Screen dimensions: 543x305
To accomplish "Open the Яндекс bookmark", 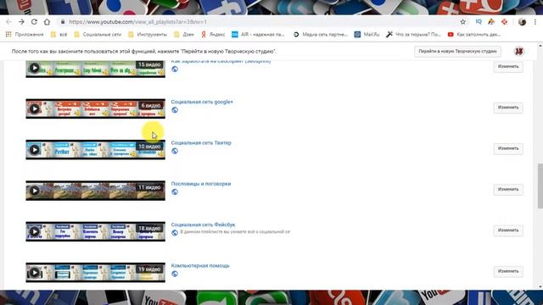I will (213, 34).
